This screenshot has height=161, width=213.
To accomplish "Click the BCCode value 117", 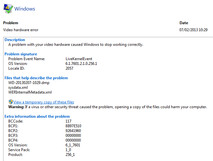I will coord(68,121).
